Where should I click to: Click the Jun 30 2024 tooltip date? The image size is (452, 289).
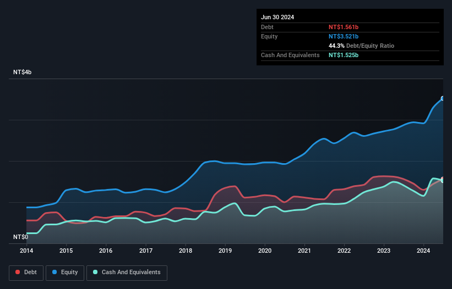coord(277,17)
